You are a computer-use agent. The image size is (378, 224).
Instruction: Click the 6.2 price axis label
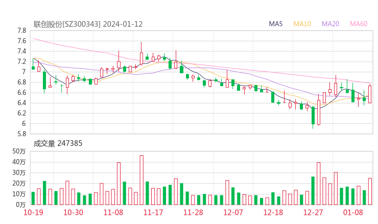coord(21,113)
